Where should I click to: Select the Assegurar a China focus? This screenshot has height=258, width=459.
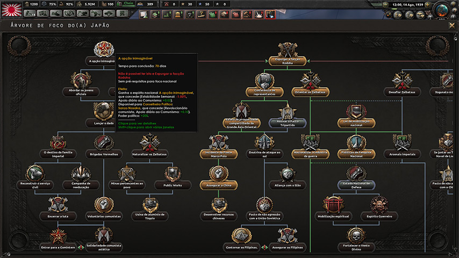219,178
